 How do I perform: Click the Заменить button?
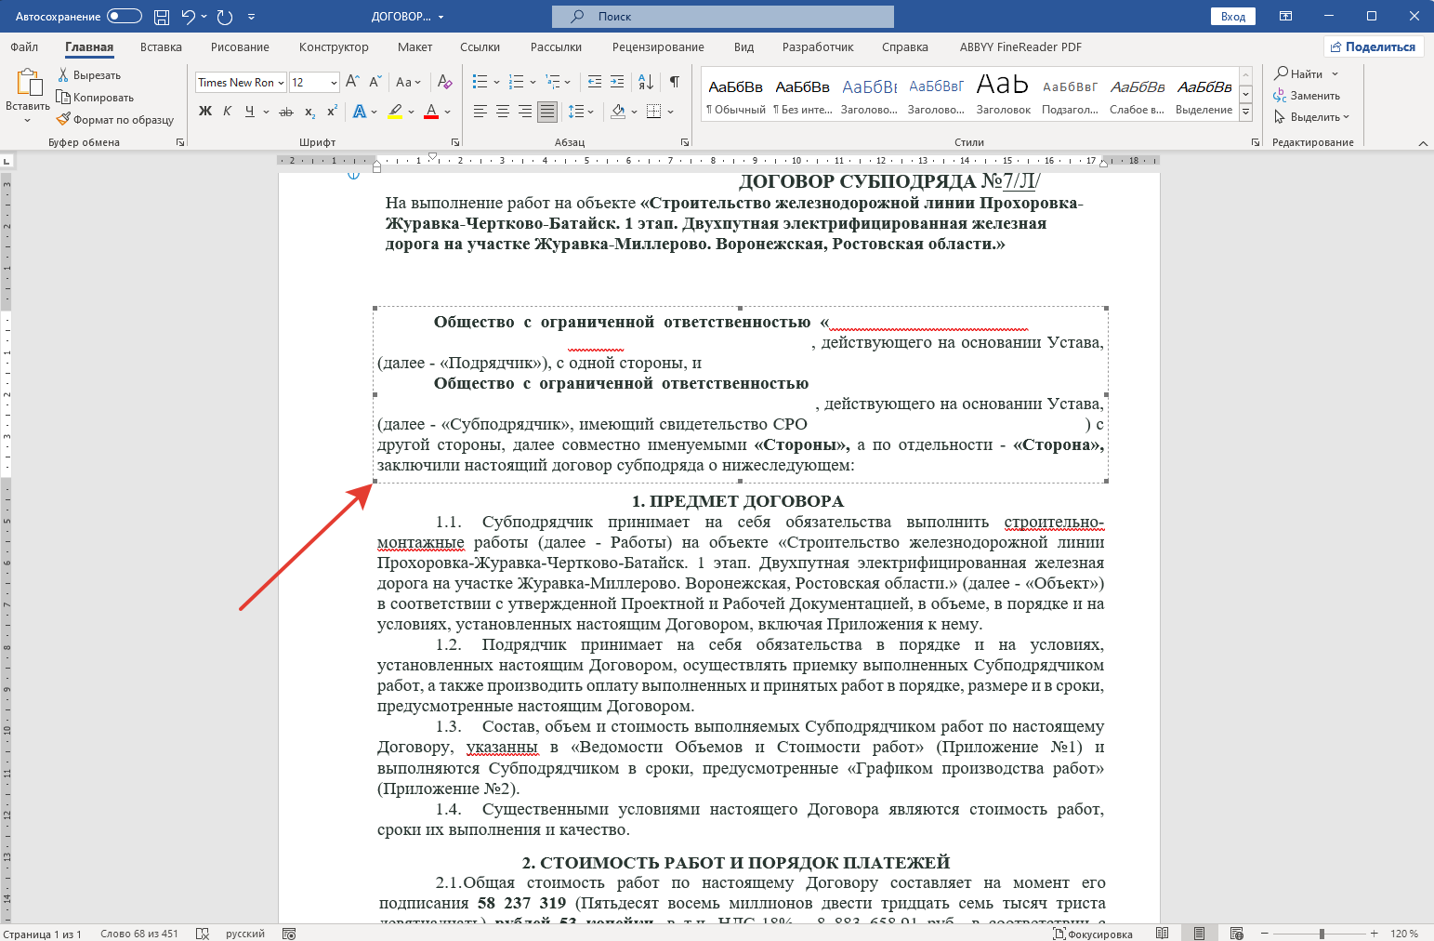point(1314,96)
